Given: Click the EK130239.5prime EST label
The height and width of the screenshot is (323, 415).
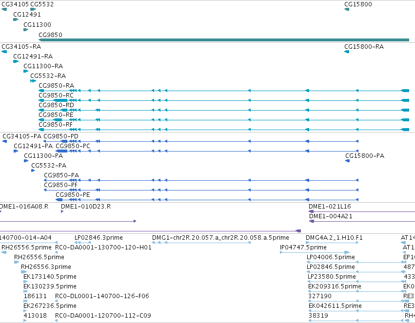Looking at the screenshot, I should point(50,286).
